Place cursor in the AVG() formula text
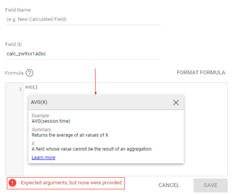 [31, 87]
